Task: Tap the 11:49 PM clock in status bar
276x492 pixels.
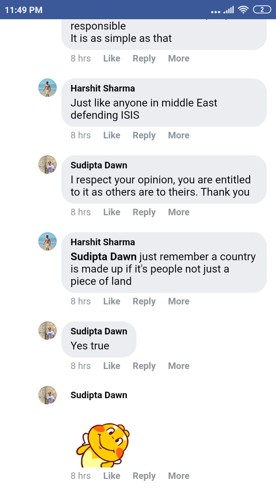Action: (24, 10)
